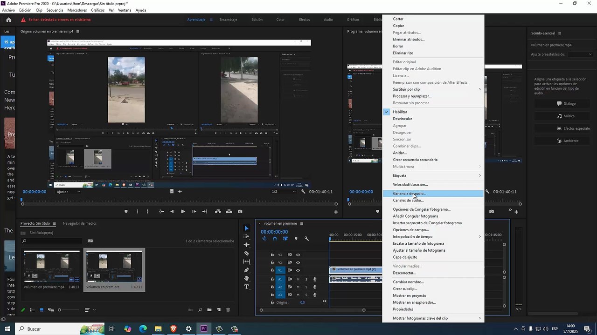597x335 pixels.
Task: Switch to Navegador de medios tab
Action: click(x=80, y=223)
